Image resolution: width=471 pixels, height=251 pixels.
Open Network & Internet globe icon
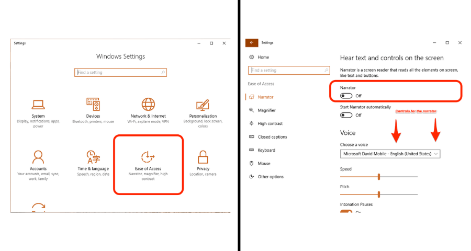148,104
